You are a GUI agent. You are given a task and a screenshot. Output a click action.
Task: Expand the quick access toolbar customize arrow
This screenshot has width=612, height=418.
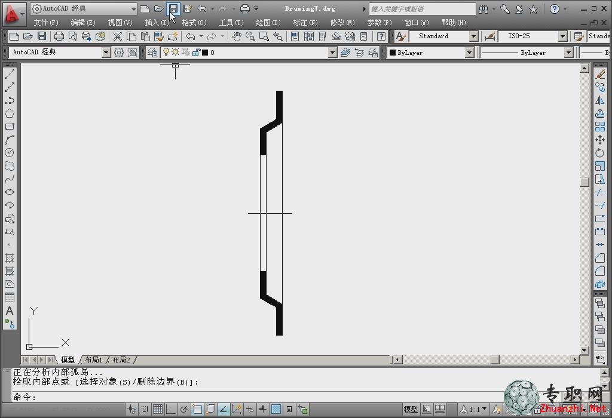coord(256,8)
